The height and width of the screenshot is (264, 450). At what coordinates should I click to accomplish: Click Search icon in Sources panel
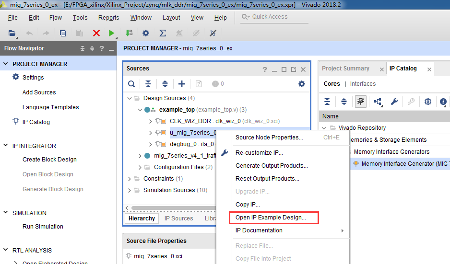click(x=131, y=84)
